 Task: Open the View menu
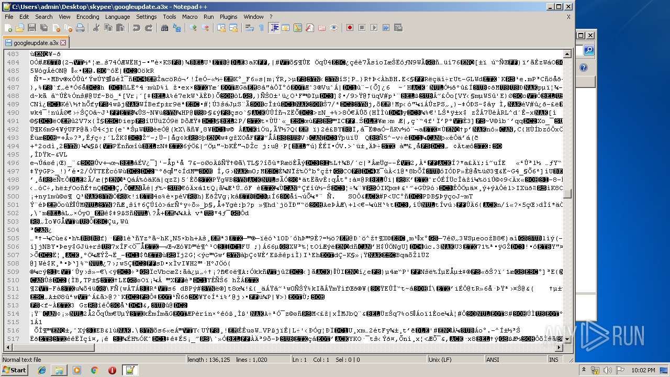pos(64,17)
